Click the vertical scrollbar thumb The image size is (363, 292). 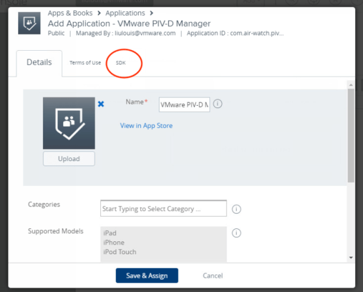click(x=351, y=136)
